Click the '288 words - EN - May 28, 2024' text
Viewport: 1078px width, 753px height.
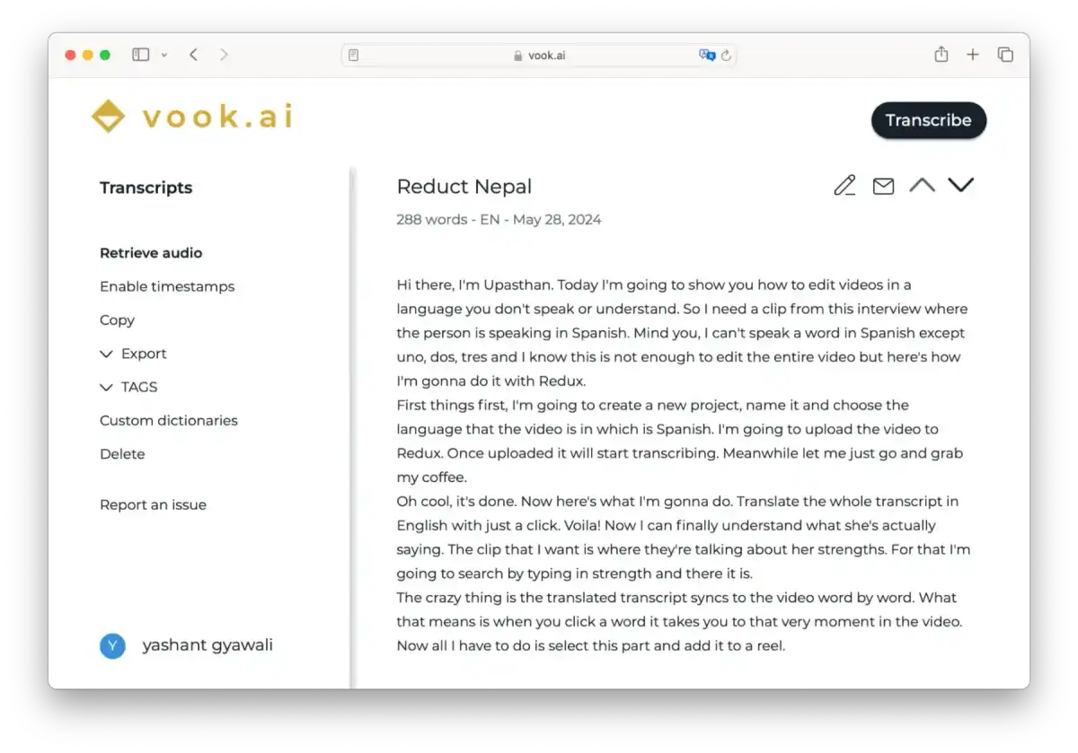tap(499, 219)
